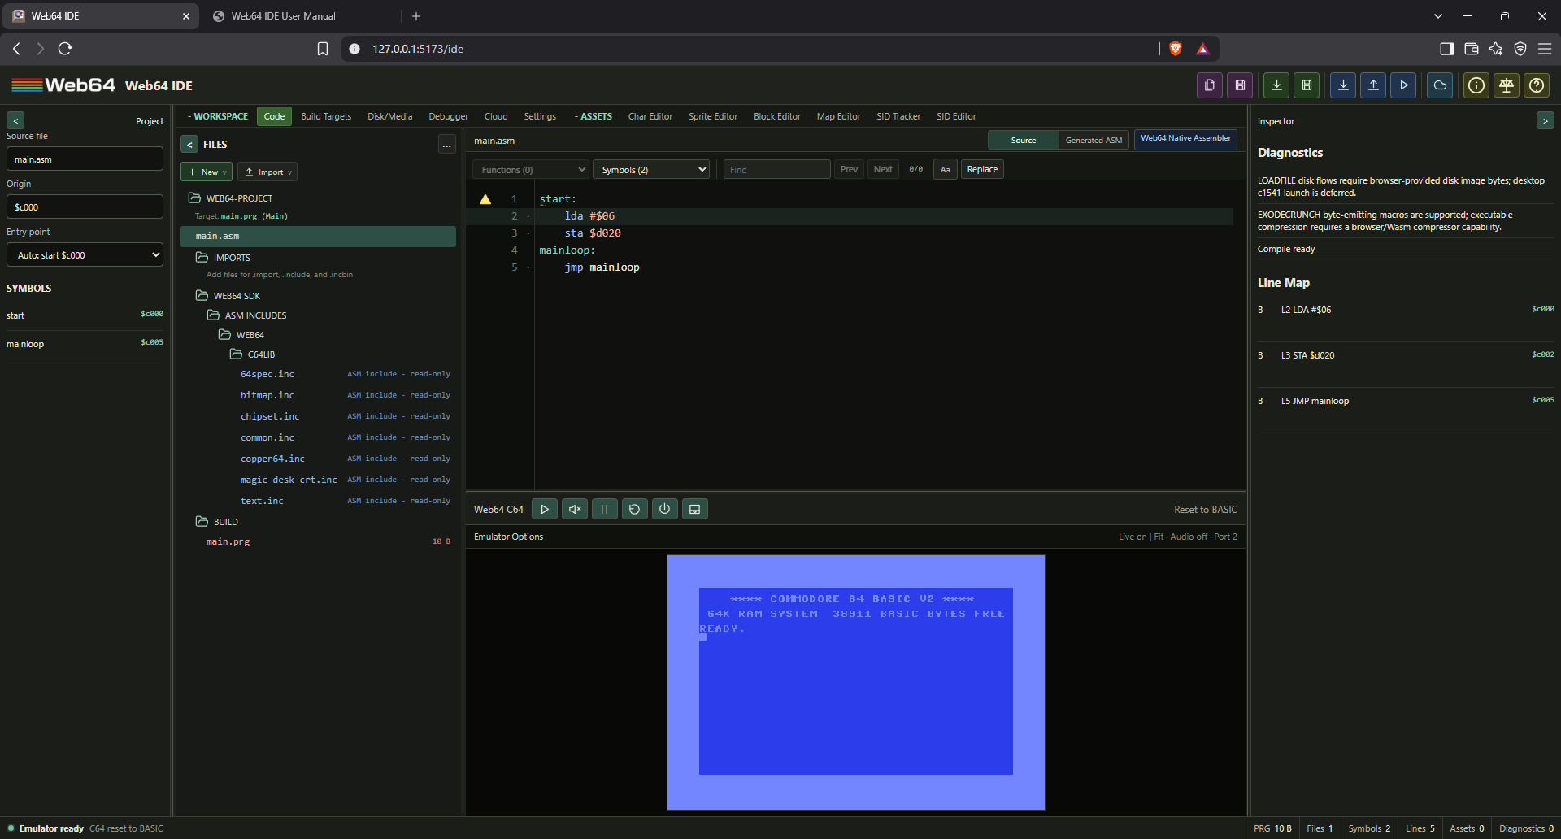1561x839 pixels.
Task: Open the New file dropdown
Action: point(207,172)
